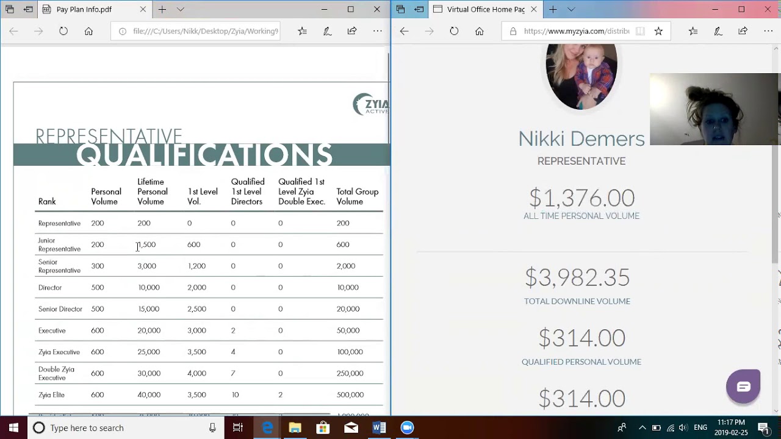Select the Virtual Office Home Page tab
The width and height of the screenshot is (781, 439).
pyautogui.click(x=485, y=9)
